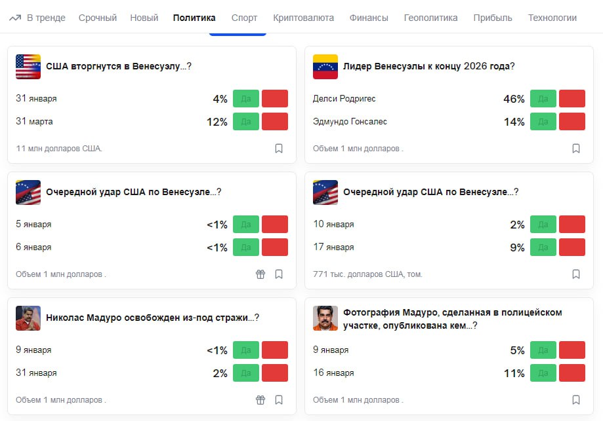Buy Да for Делси Родригес
This screenshot has width=603, height=421.
pos(543,99)
